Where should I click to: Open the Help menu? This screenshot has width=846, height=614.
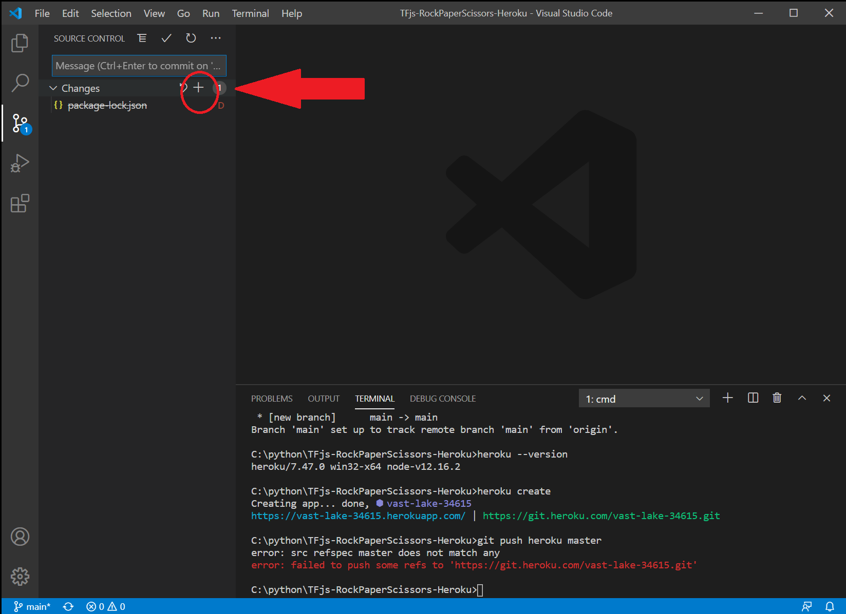tap(292, 13)
